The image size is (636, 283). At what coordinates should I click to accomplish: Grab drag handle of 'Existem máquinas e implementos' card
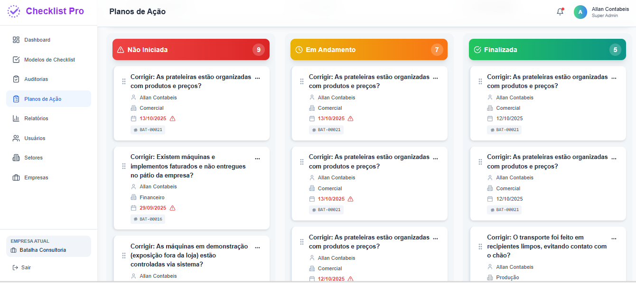click(124, 166)
